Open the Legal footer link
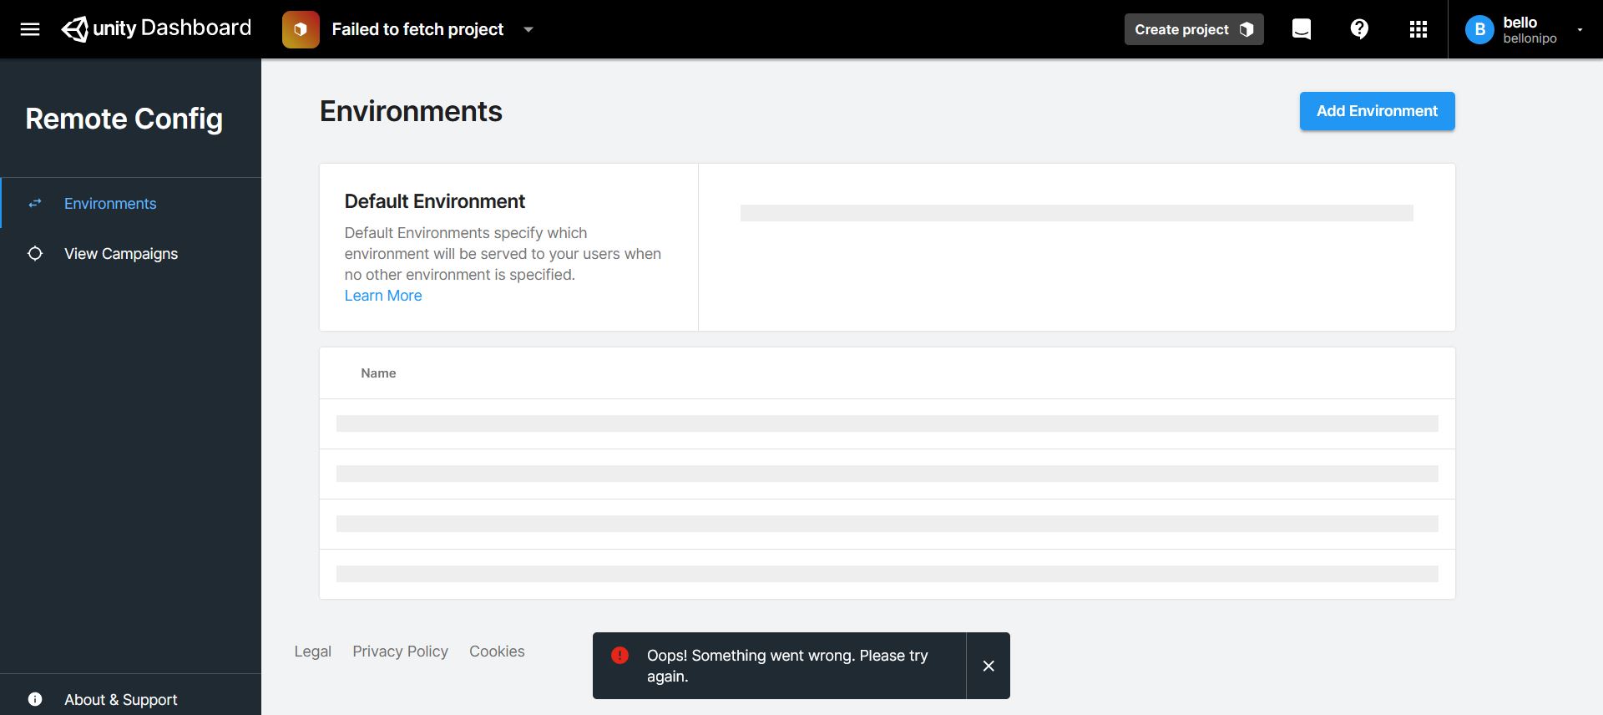This screenshot has height=715, width=1603. coord(312,652)
